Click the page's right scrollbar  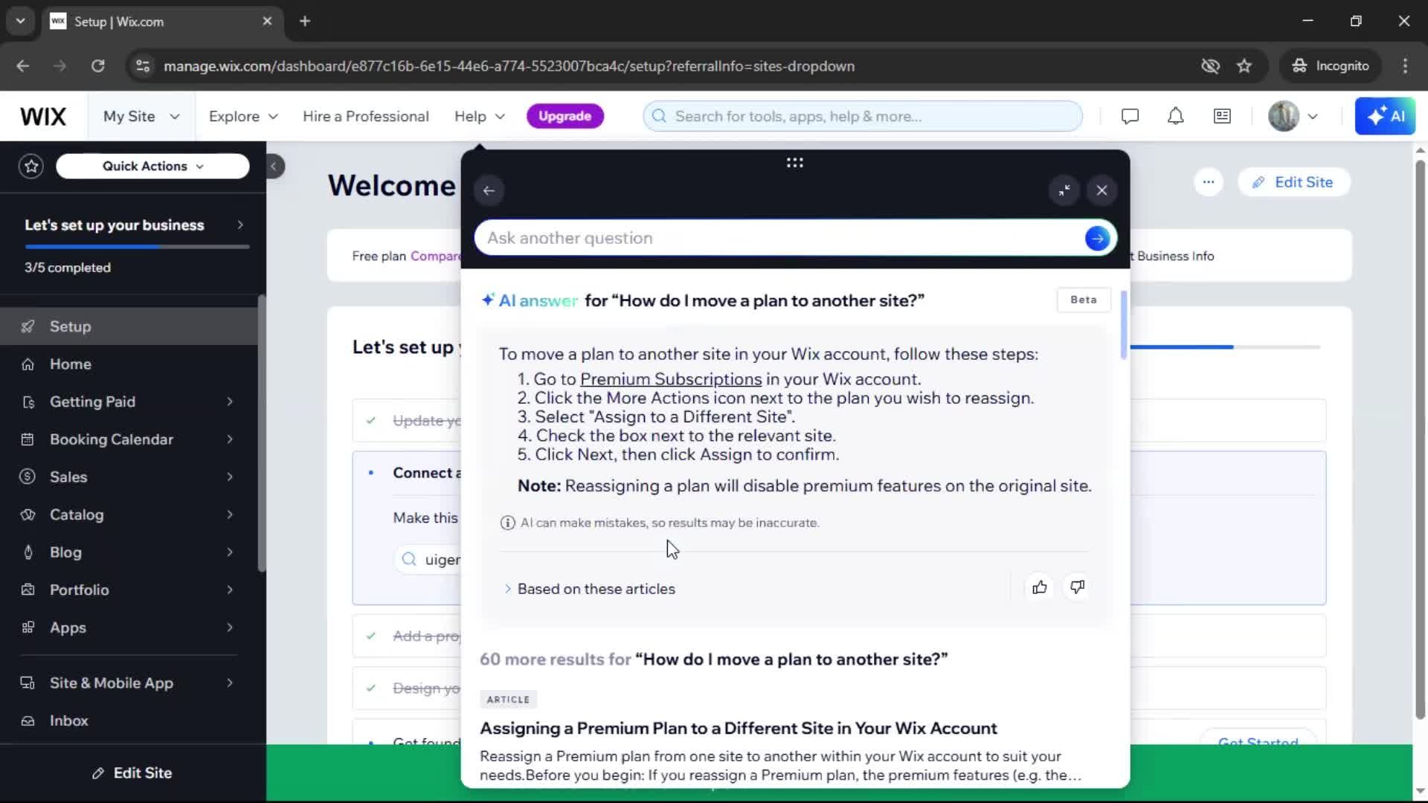pyautogui.click(x=1420, y=439)
